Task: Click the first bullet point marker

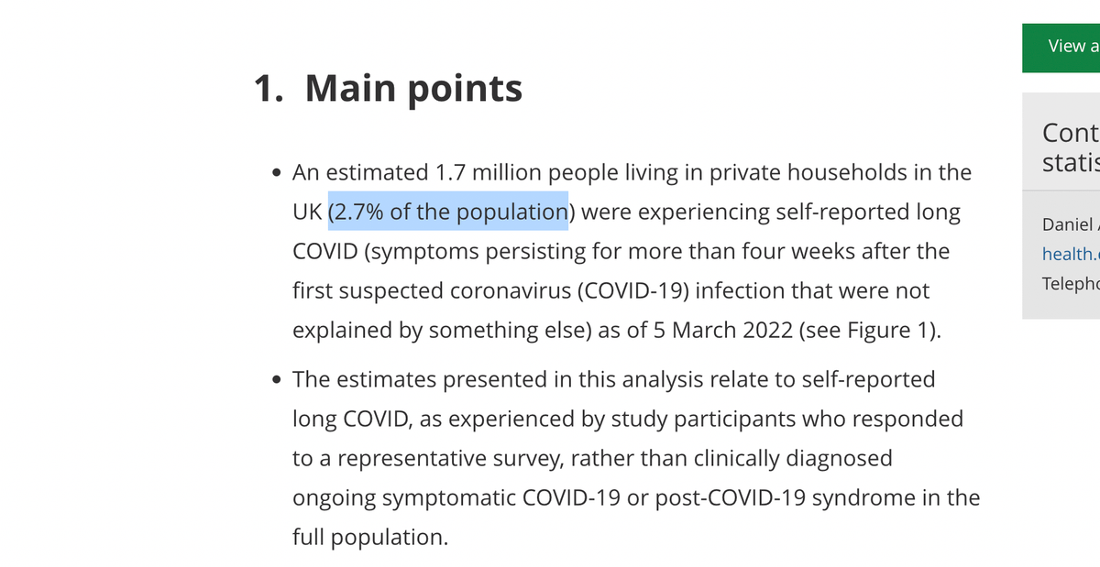Action: (277, 173)
